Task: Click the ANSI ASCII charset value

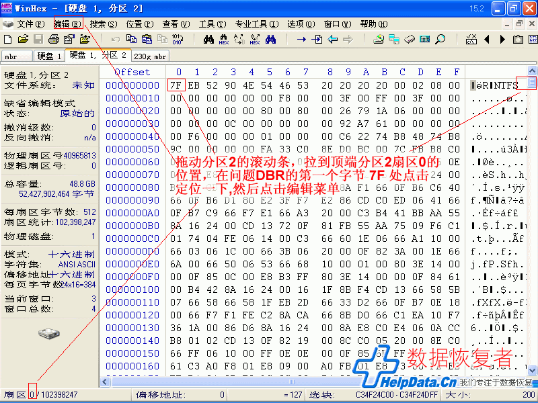Action: coord(77,265)
